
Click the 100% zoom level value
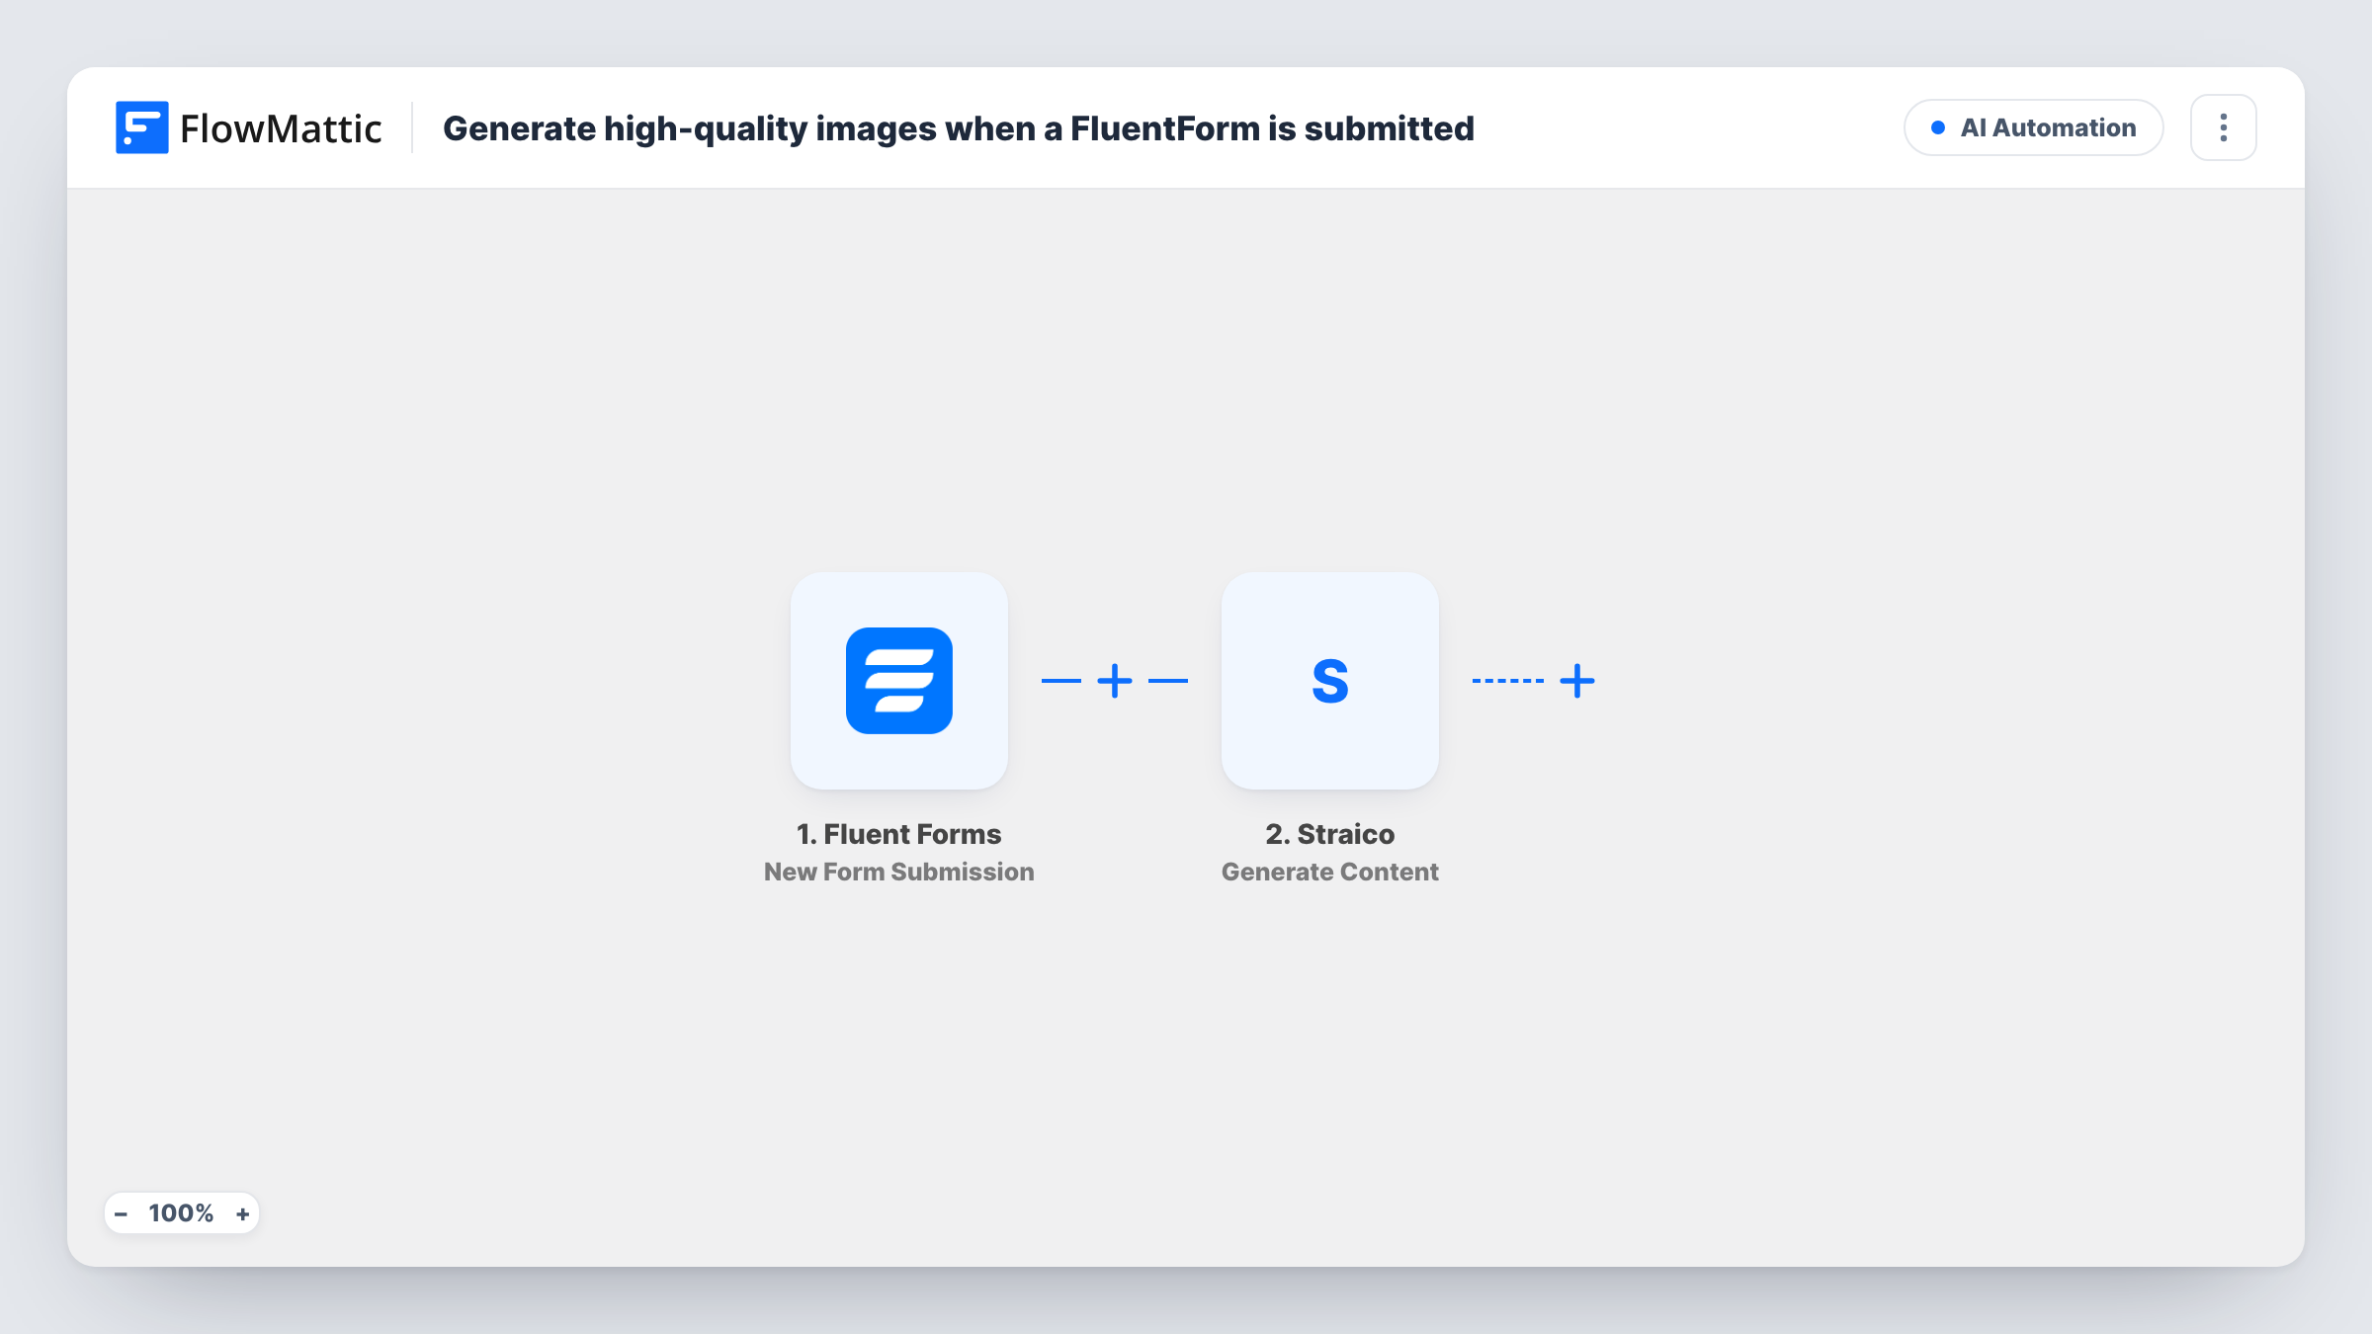tap(181, 1213)
